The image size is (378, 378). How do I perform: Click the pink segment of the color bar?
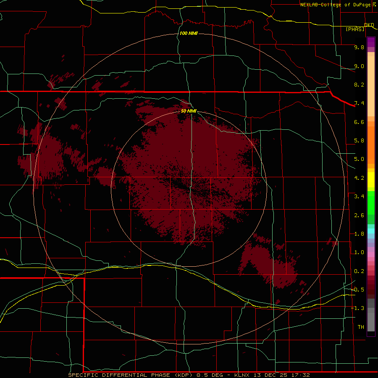(x=371, y=255)
